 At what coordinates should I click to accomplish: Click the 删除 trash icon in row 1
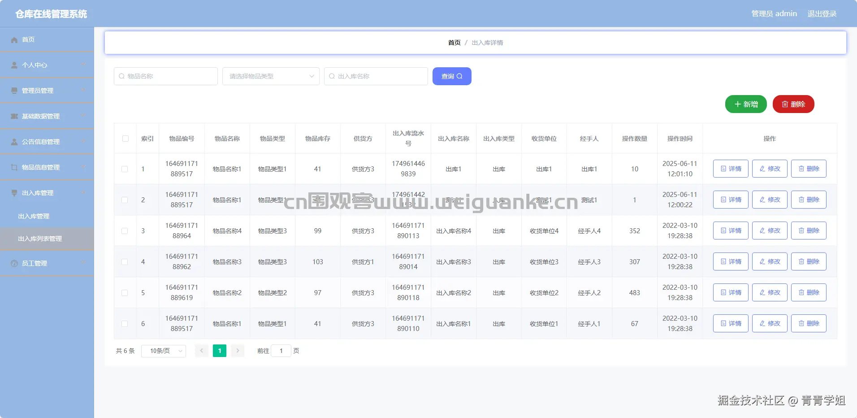coord(801,169)
